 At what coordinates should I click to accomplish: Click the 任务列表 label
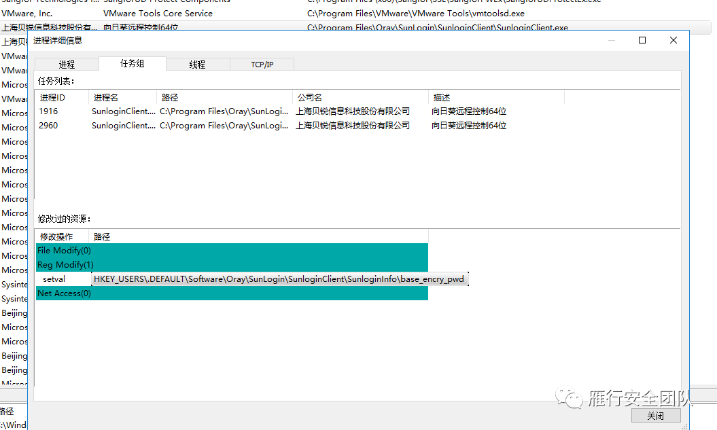56,81
